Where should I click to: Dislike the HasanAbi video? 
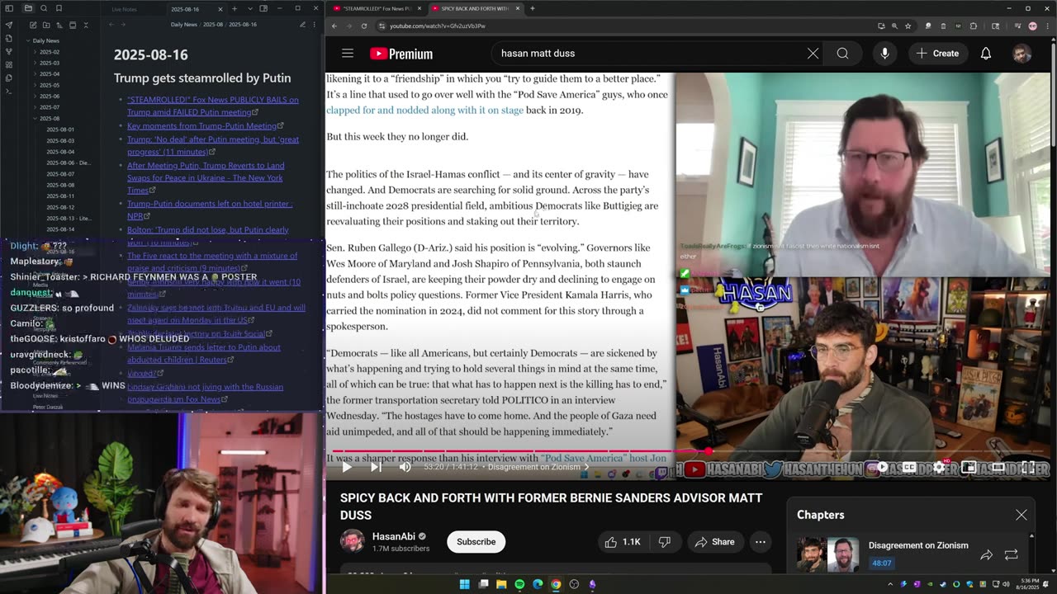[x=664, y=542]
